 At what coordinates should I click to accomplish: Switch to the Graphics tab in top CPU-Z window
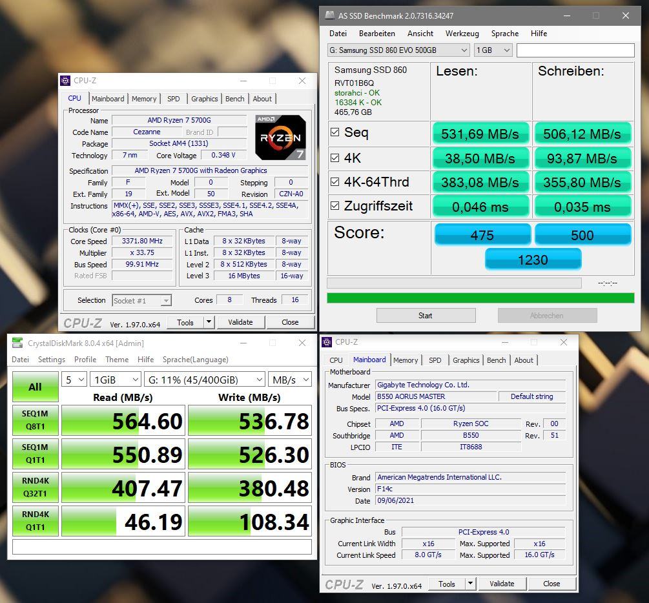coord(205,99)
